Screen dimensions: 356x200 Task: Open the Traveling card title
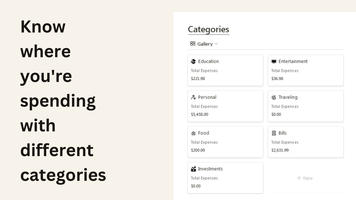tap(288, 97)
